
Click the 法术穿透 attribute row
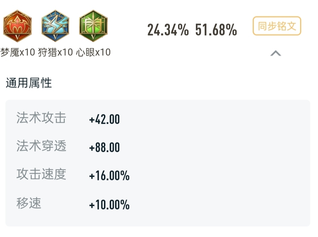(157, 146)
